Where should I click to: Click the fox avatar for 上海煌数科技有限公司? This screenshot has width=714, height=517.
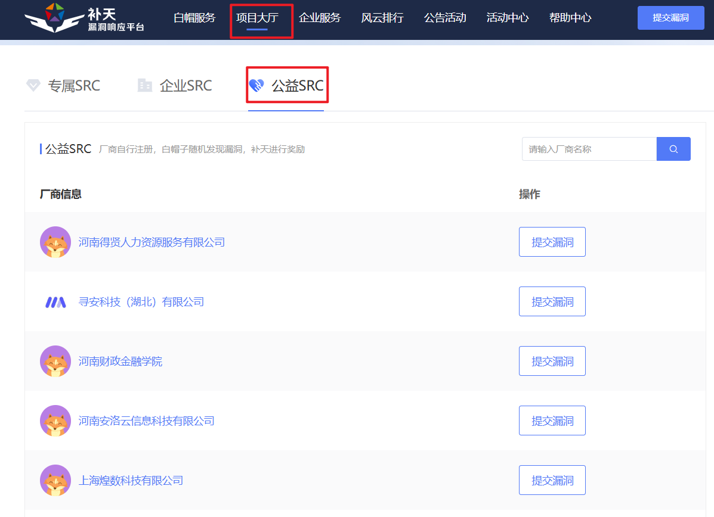tap(55, 480)
